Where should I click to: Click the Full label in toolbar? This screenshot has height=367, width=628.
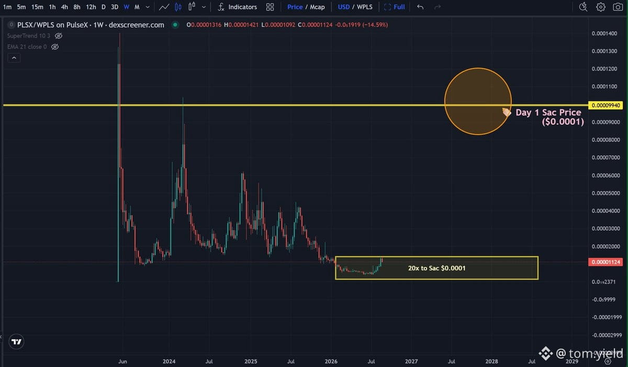(399, 7)
